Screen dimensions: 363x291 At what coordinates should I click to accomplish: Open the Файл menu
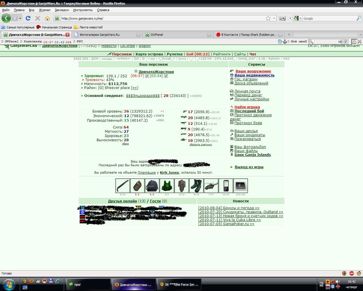click(6, 10)
